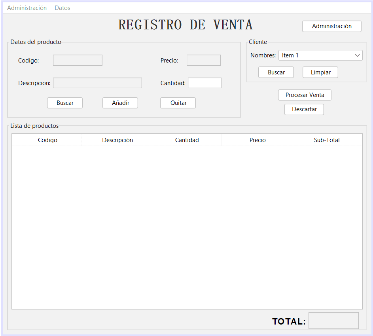Focus the Cantidad input box

[x=204, y=83]
